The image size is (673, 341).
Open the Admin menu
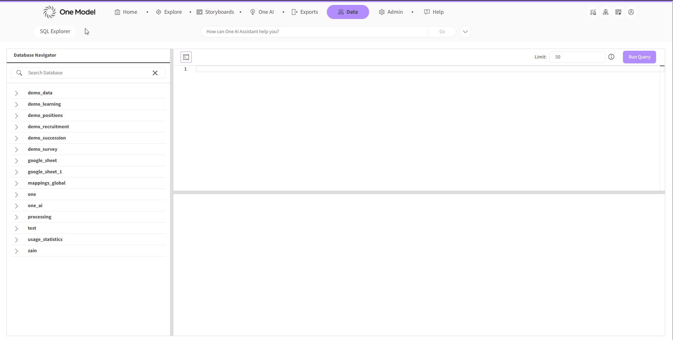tap(391, 12)
